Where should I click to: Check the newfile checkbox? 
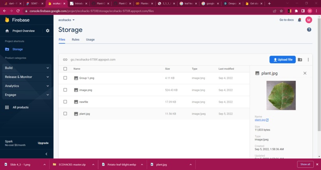[x=65, y=102]
